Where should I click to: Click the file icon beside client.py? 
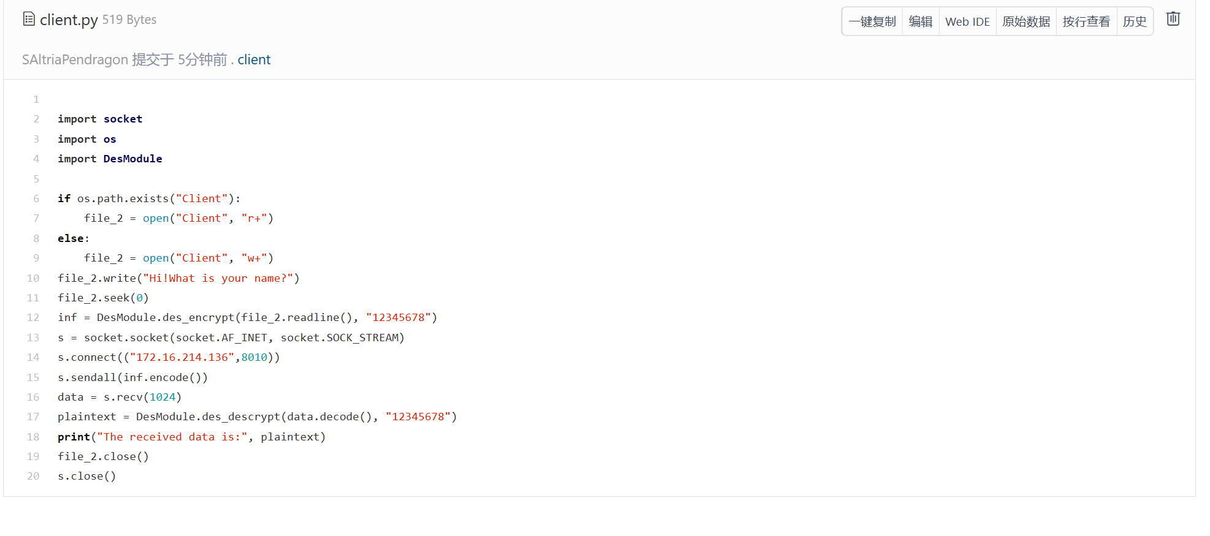29,19
